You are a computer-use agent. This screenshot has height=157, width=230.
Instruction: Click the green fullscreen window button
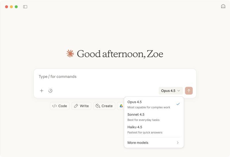coord(16,7)
